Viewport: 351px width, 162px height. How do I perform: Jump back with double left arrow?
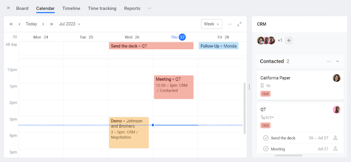(x=11, y=24)
